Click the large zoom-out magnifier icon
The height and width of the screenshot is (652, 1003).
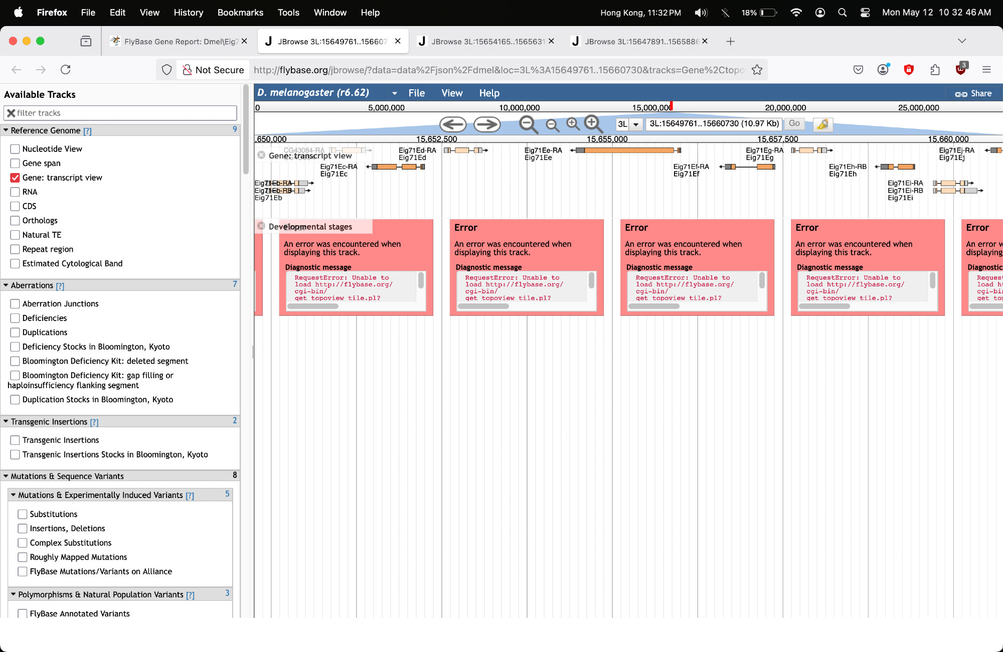click(x=528, y=124)
